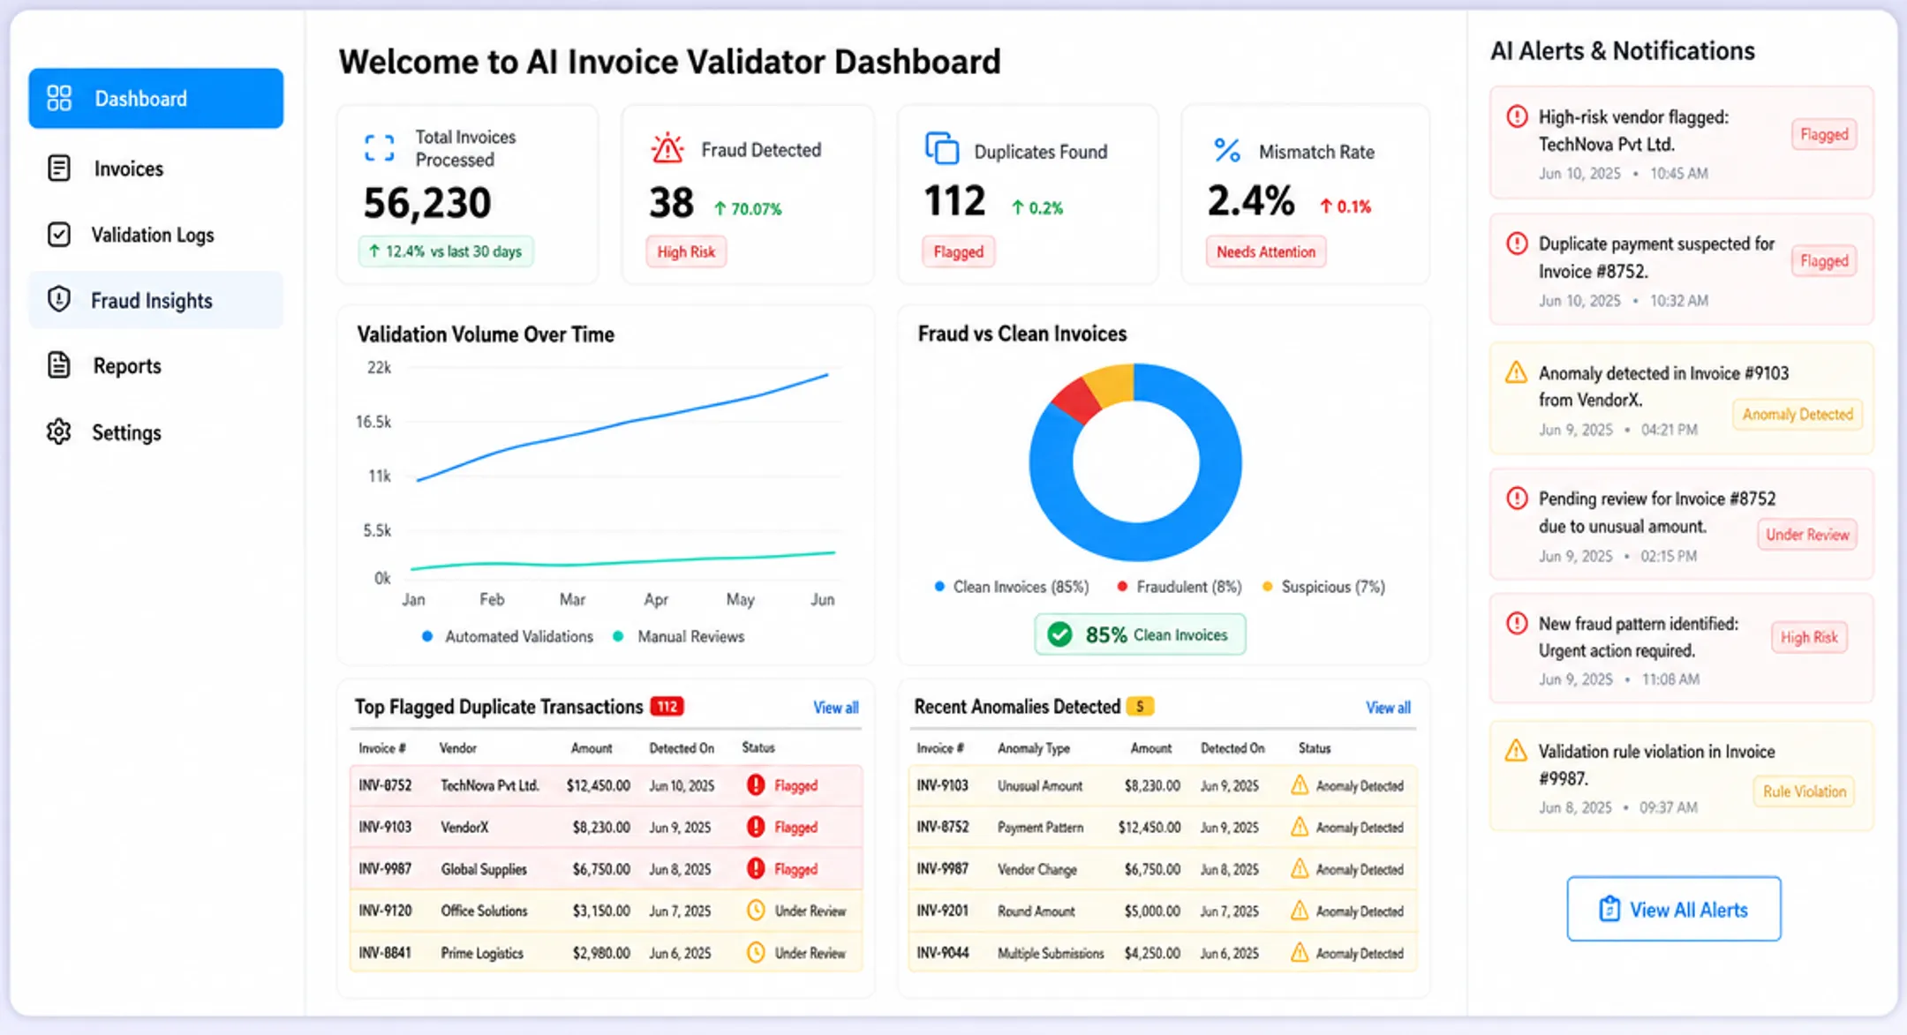This screenshot has width=1907, height=1035.
Task: Click Needs Attention tag on Mismatch Rate card
Action: pos(1266,251)
